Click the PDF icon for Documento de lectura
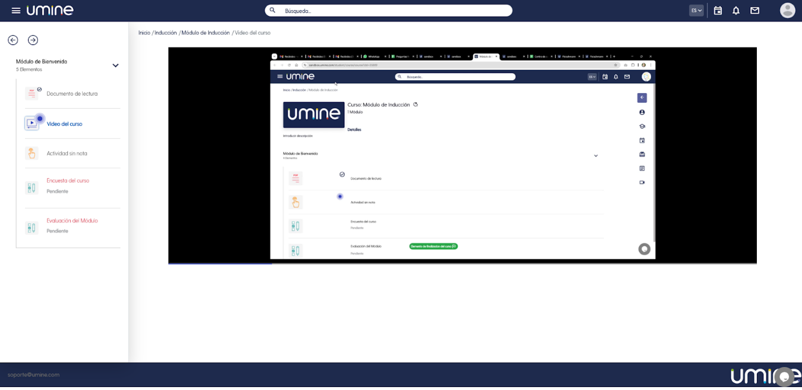802x390 pixels. tap(31, 94)
